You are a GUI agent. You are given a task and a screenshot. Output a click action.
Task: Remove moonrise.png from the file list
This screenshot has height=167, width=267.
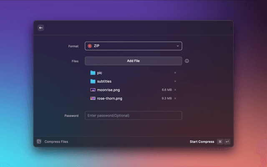coord(175,90)
